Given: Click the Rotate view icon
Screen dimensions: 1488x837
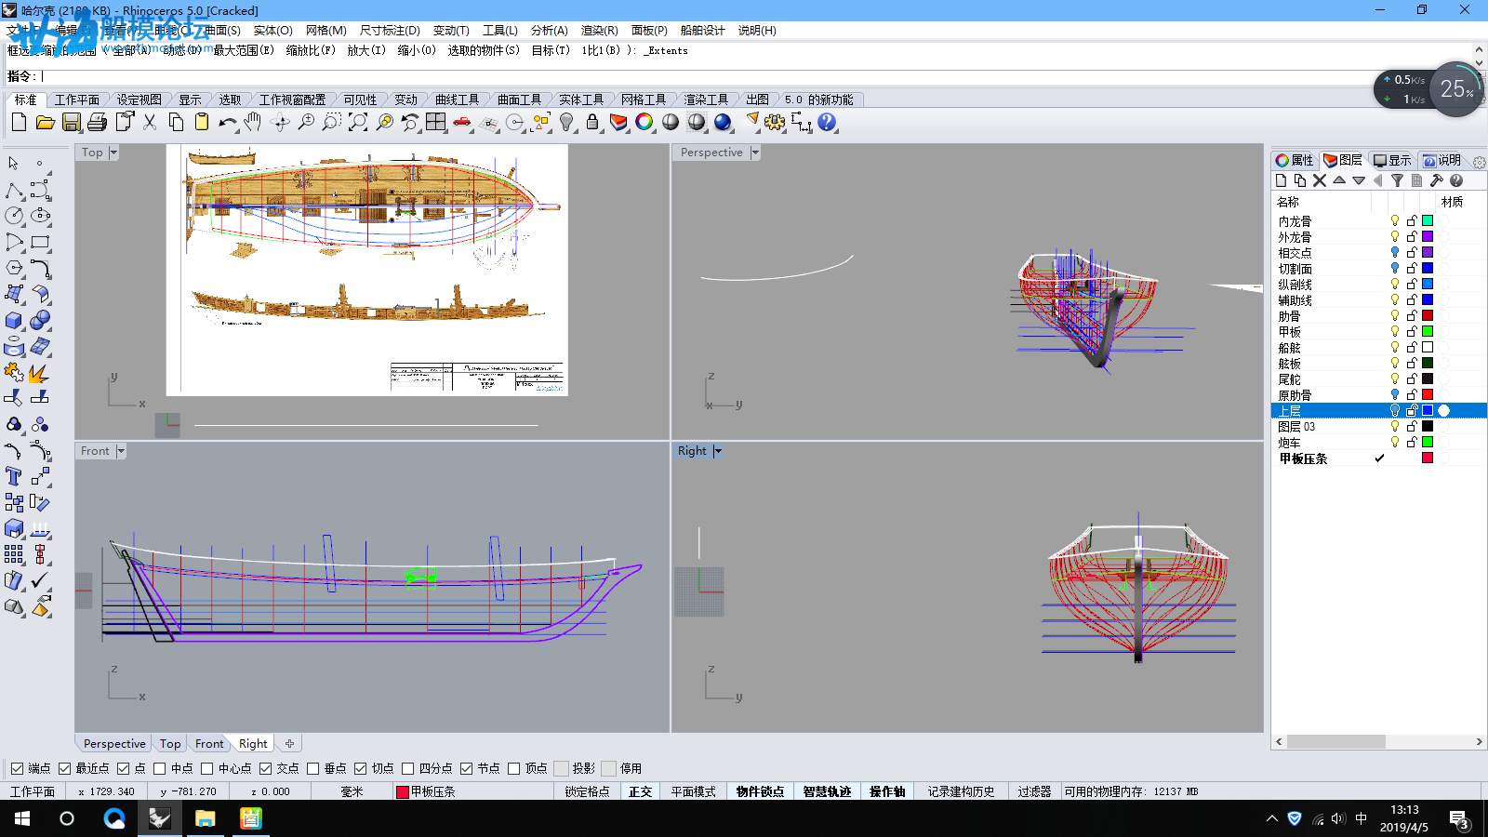Looking at the screenshot, I should coord(280,122).
